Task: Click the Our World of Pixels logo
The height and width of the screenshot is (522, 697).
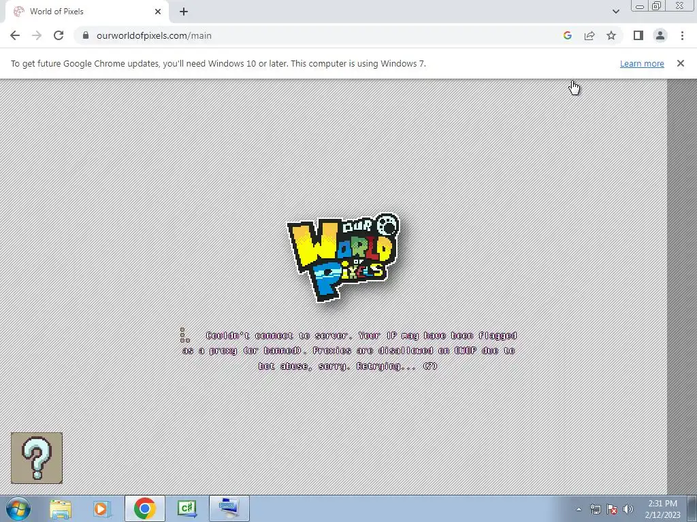Action: [x=344, y=258]
